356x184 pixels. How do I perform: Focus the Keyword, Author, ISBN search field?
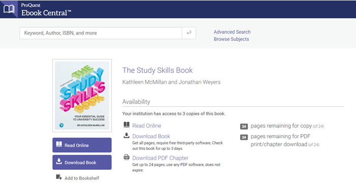point(101,33)
